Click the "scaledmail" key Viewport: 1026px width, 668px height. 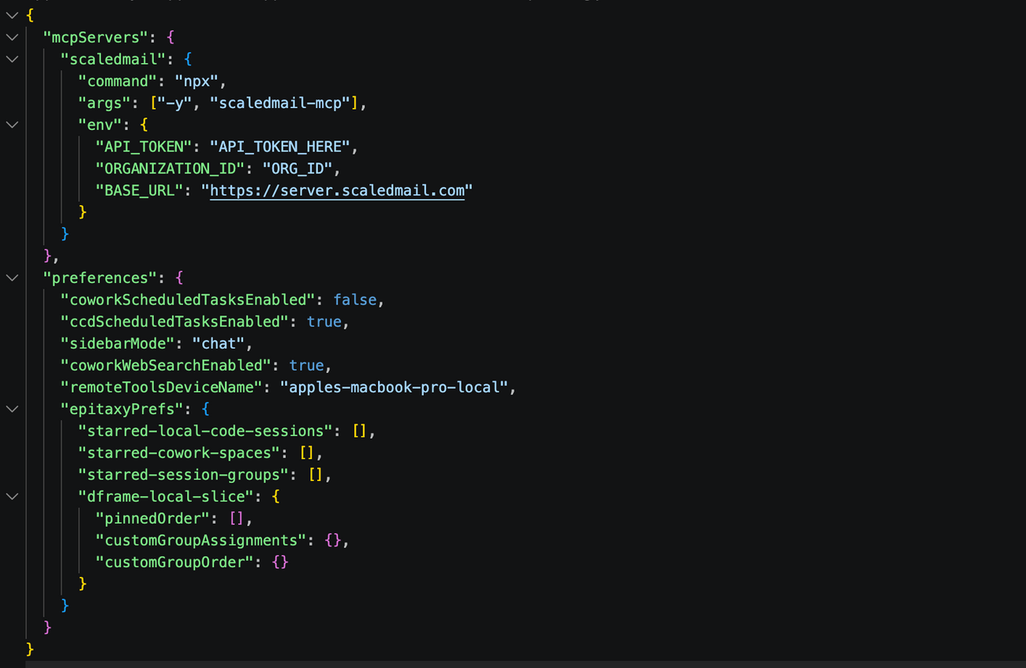tap(113, 59)
